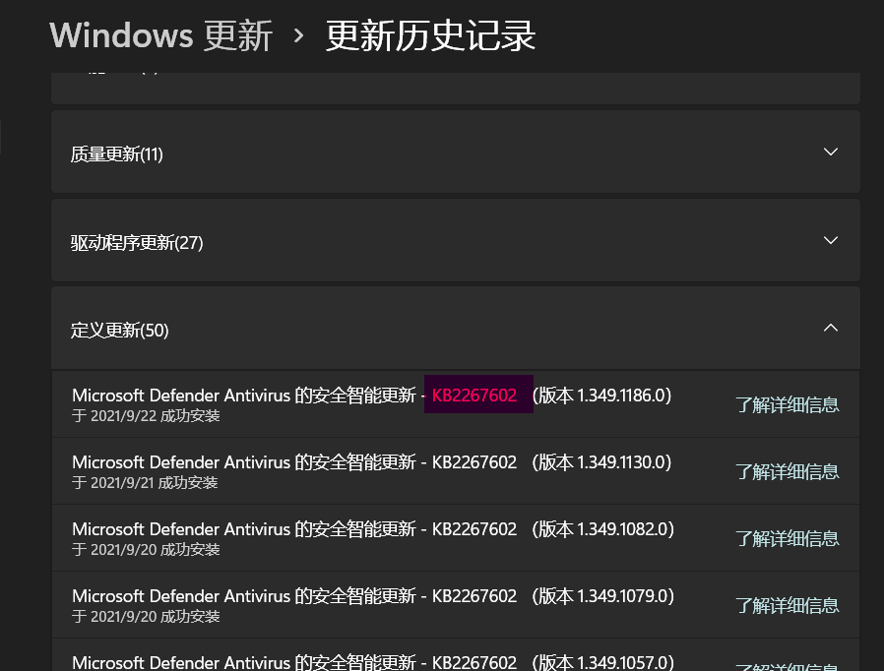Open 了解详细信息 for version 1.349.1082.0

click(787, 538)
